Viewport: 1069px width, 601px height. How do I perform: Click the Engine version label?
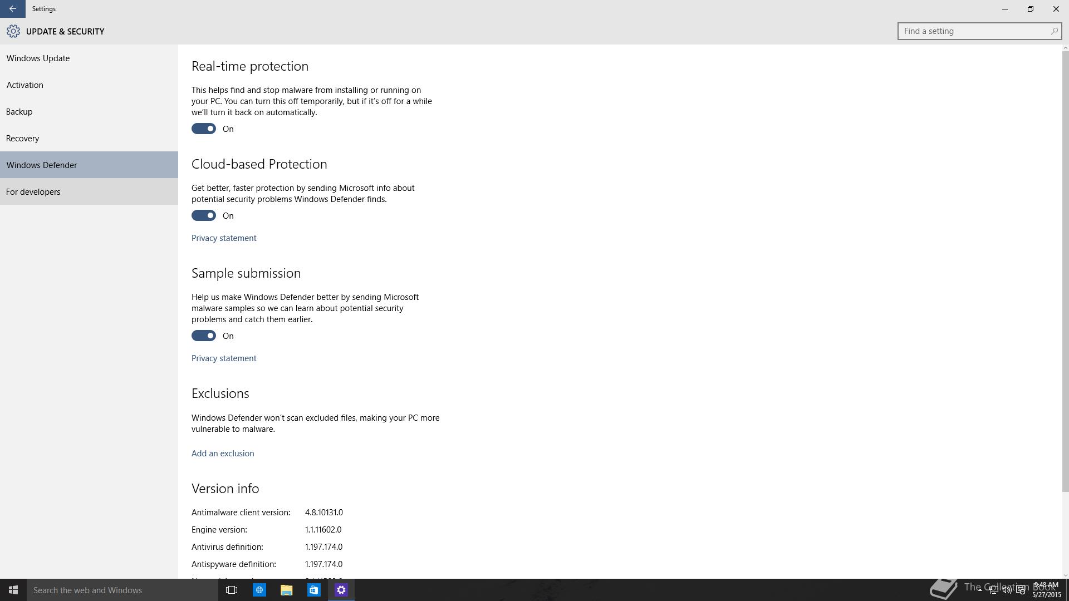pyautogui.click(x=219, y=529)
